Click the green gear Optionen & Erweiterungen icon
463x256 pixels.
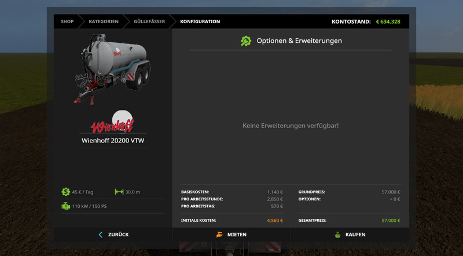246,41
